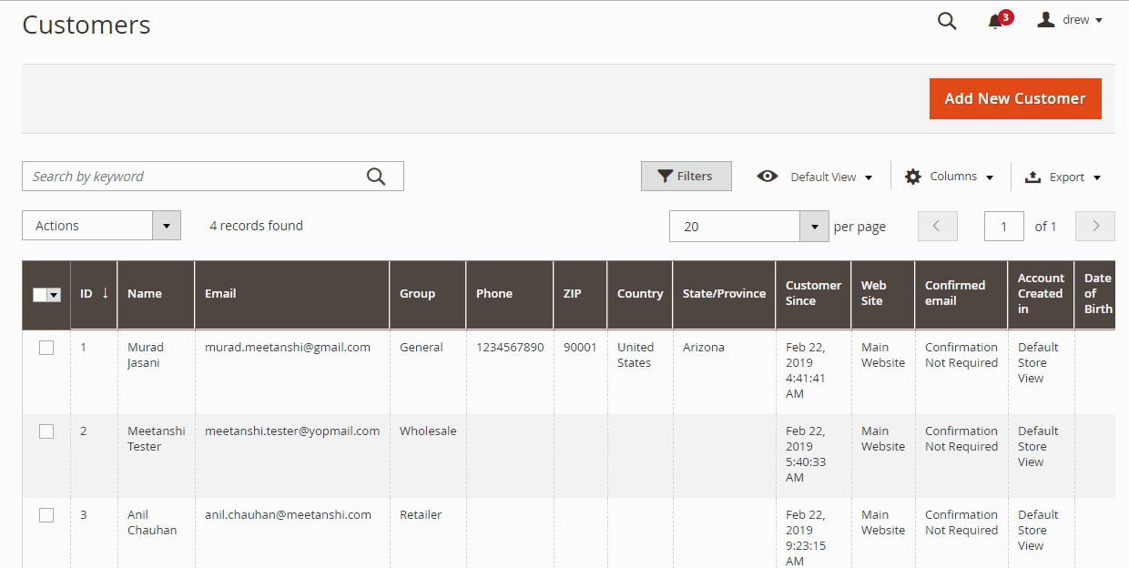Image resolution: width=1129 pixels, height=568 pixels.
Task: Sort by ID column header
Action: [x=94, y=294]
